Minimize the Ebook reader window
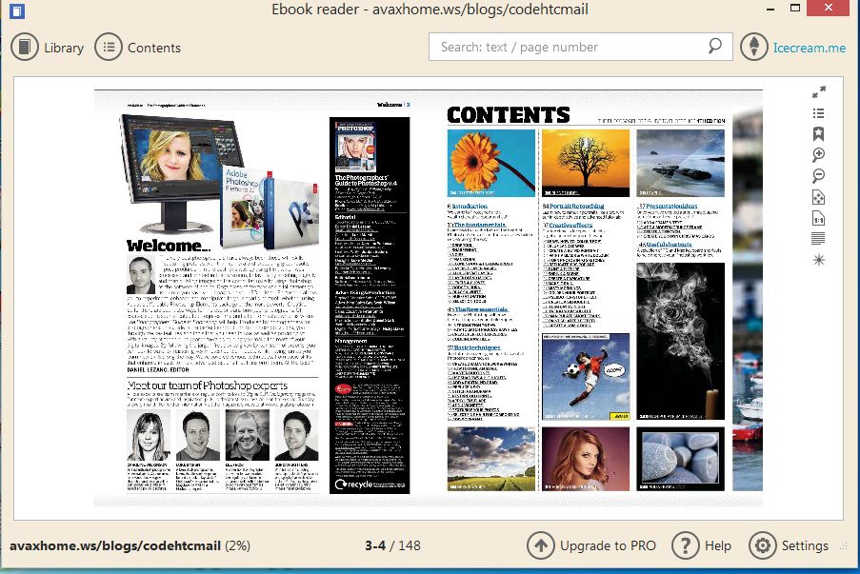Viewport: 860px width, 574px height. (770, 9)
